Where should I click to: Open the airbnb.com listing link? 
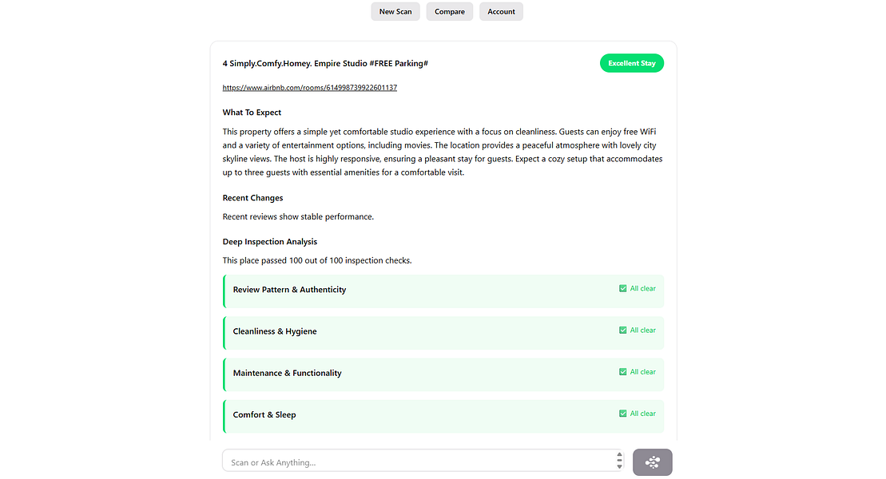(310, 88)
